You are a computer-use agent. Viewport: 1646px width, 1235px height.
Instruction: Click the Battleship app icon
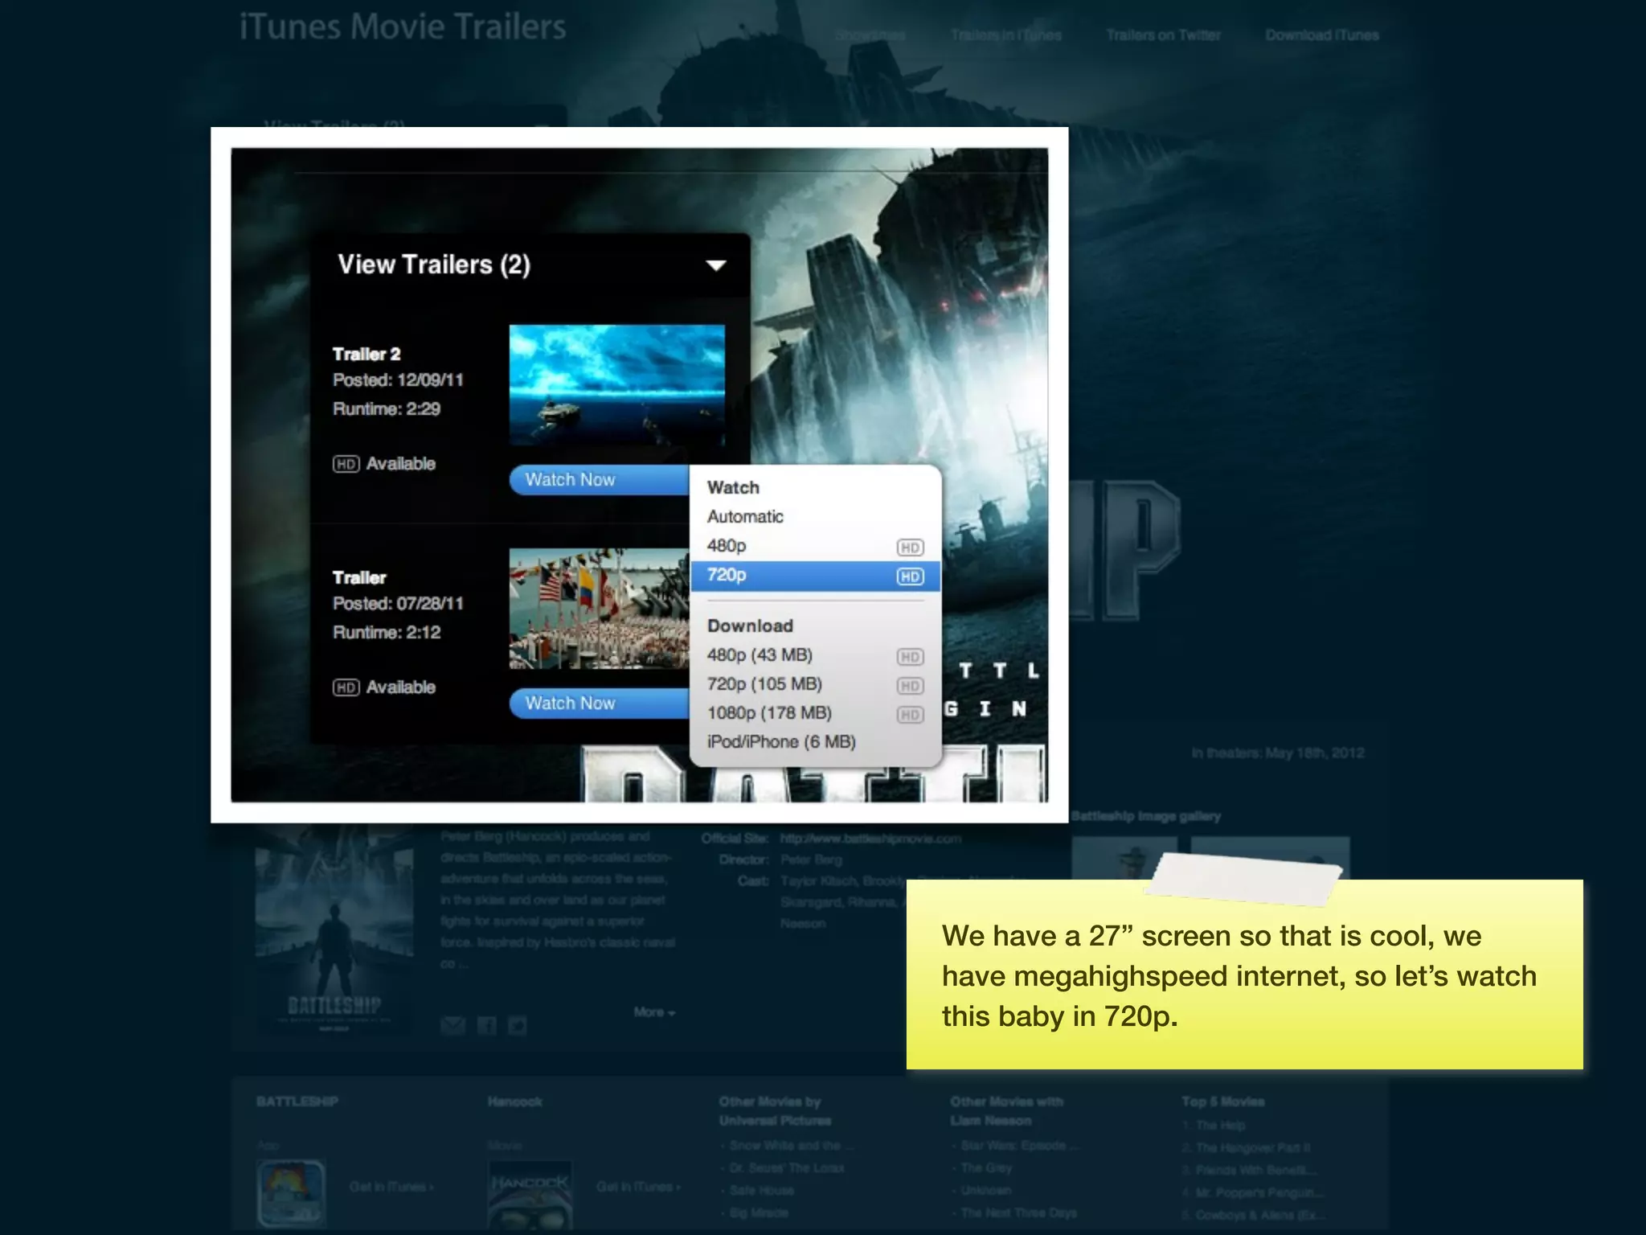(x=291, y=1192)
